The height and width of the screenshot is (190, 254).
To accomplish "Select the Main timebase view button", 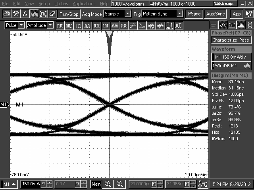I will (96, 184).
